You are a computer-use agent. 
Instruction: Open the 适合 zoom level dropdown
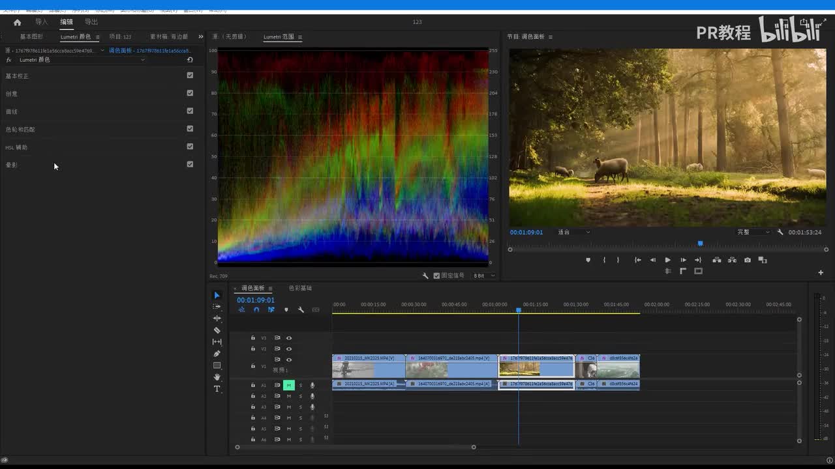(x=573, y=232)
